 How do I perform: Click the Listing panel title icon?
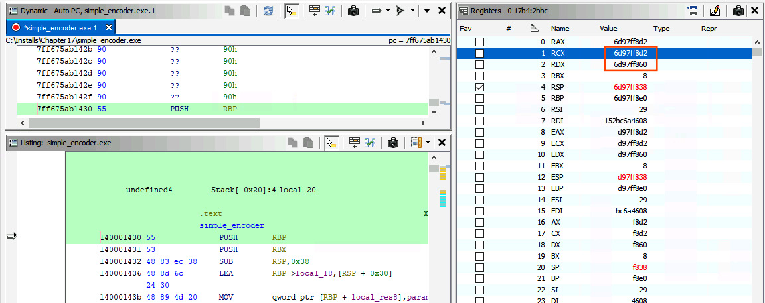coord(13,143)
